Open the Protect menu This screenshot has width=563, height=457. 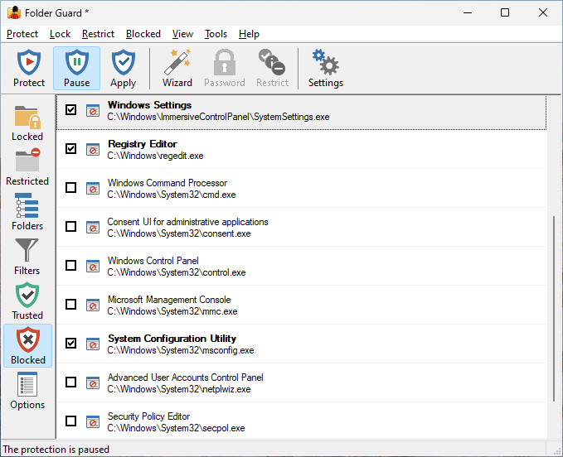click(x=22, y=34)
